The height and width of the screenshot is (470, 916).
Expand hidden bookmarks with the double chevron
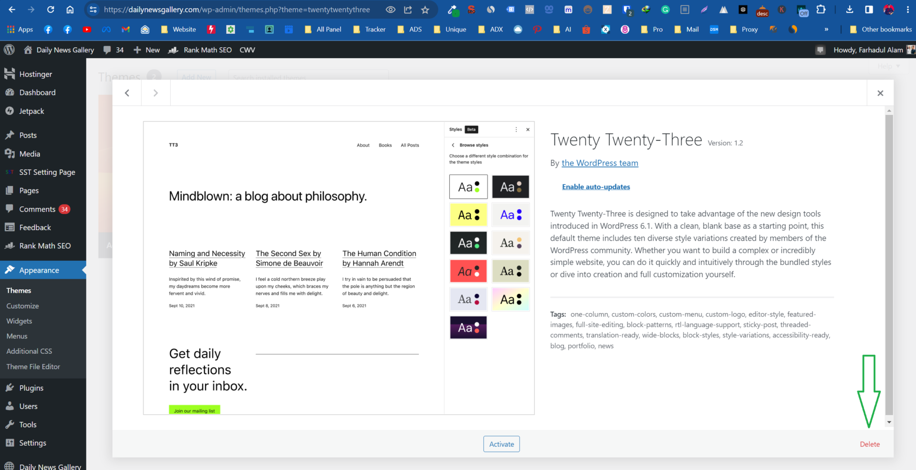[x=826, y=30]
